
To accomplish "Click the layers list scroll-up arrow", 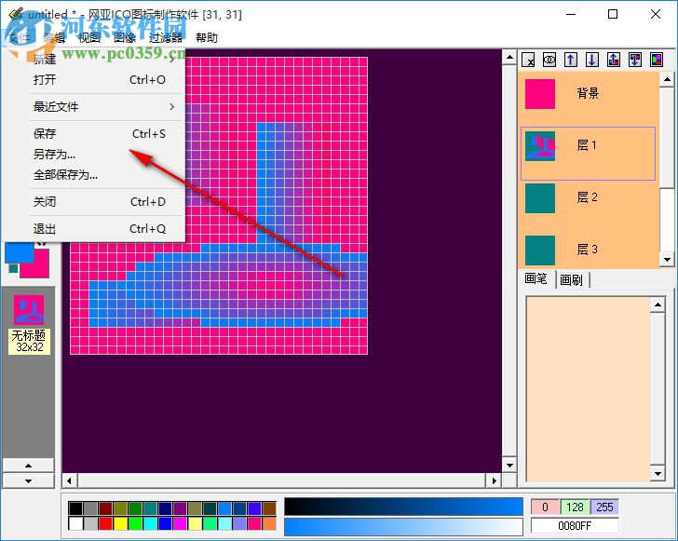I will (667, 79).
